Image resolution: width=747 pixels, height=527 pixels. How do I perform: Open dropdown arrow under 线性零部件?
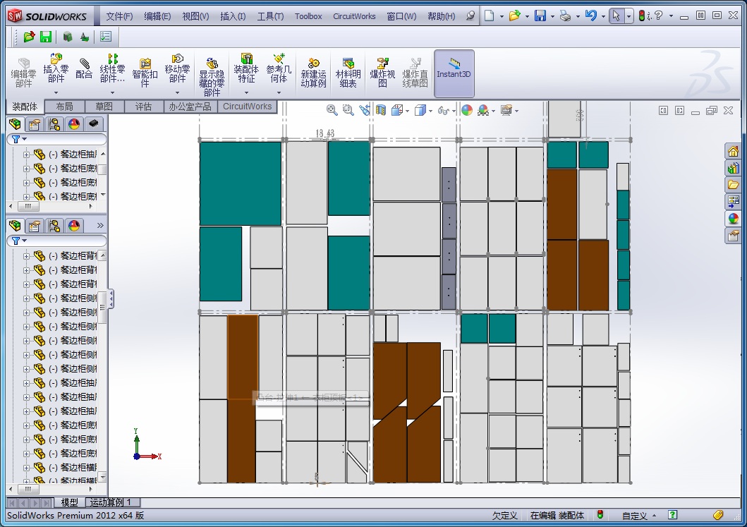113,92
